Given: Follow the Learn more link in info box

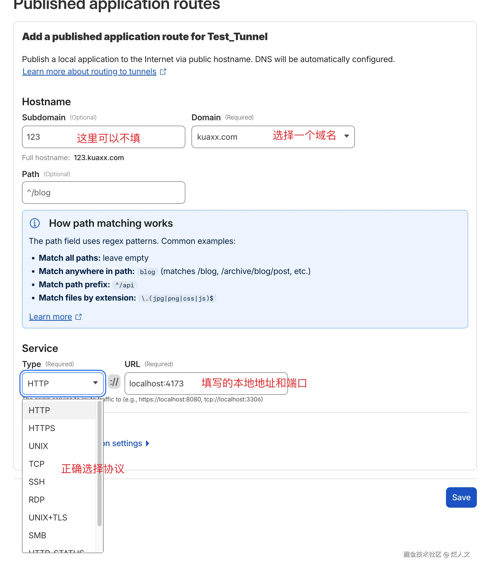Looking at the screenshot, I should (50, 317).
